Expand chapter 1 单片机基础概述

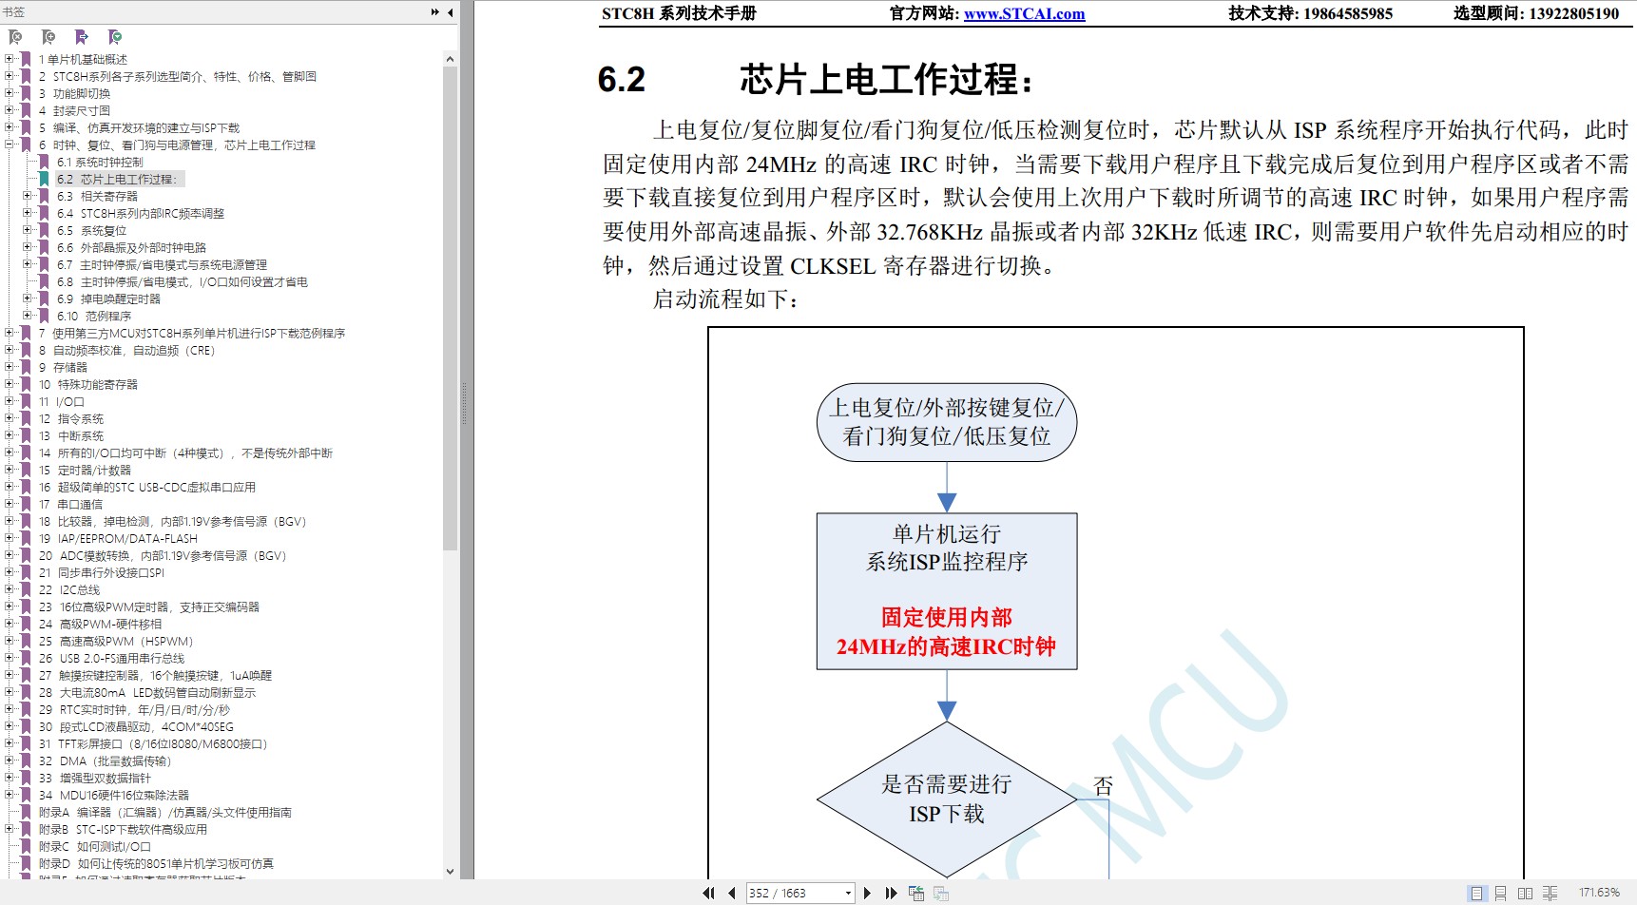coord(10,59)
